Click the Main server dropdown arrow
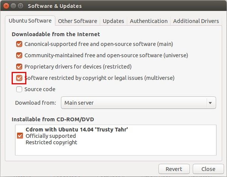The width and height of the screenshot is (227, 177). [x=210, y=102]
